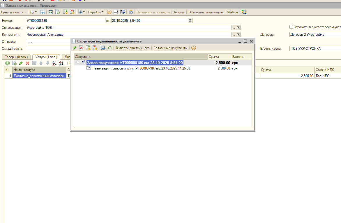Click the last icon after 'Файлы'
This screenshot has width=341, height=223.
click(x=244, y=12)
